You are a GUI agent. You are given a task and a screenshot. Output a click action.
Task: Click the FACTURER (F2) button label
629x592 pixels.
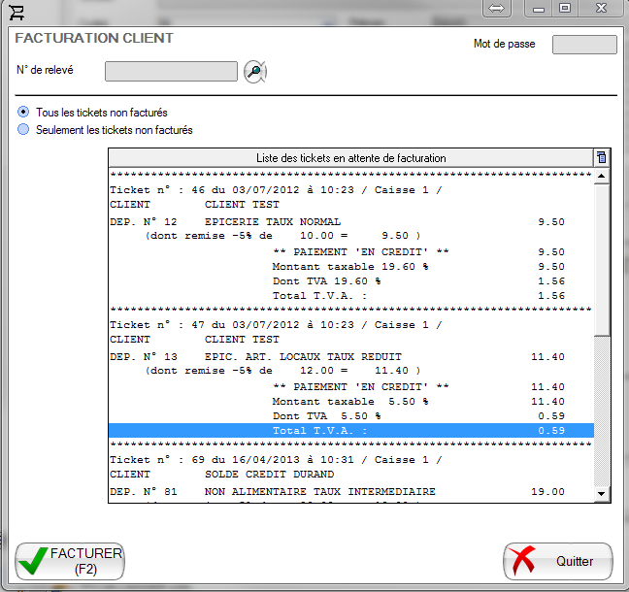(85, 561)
